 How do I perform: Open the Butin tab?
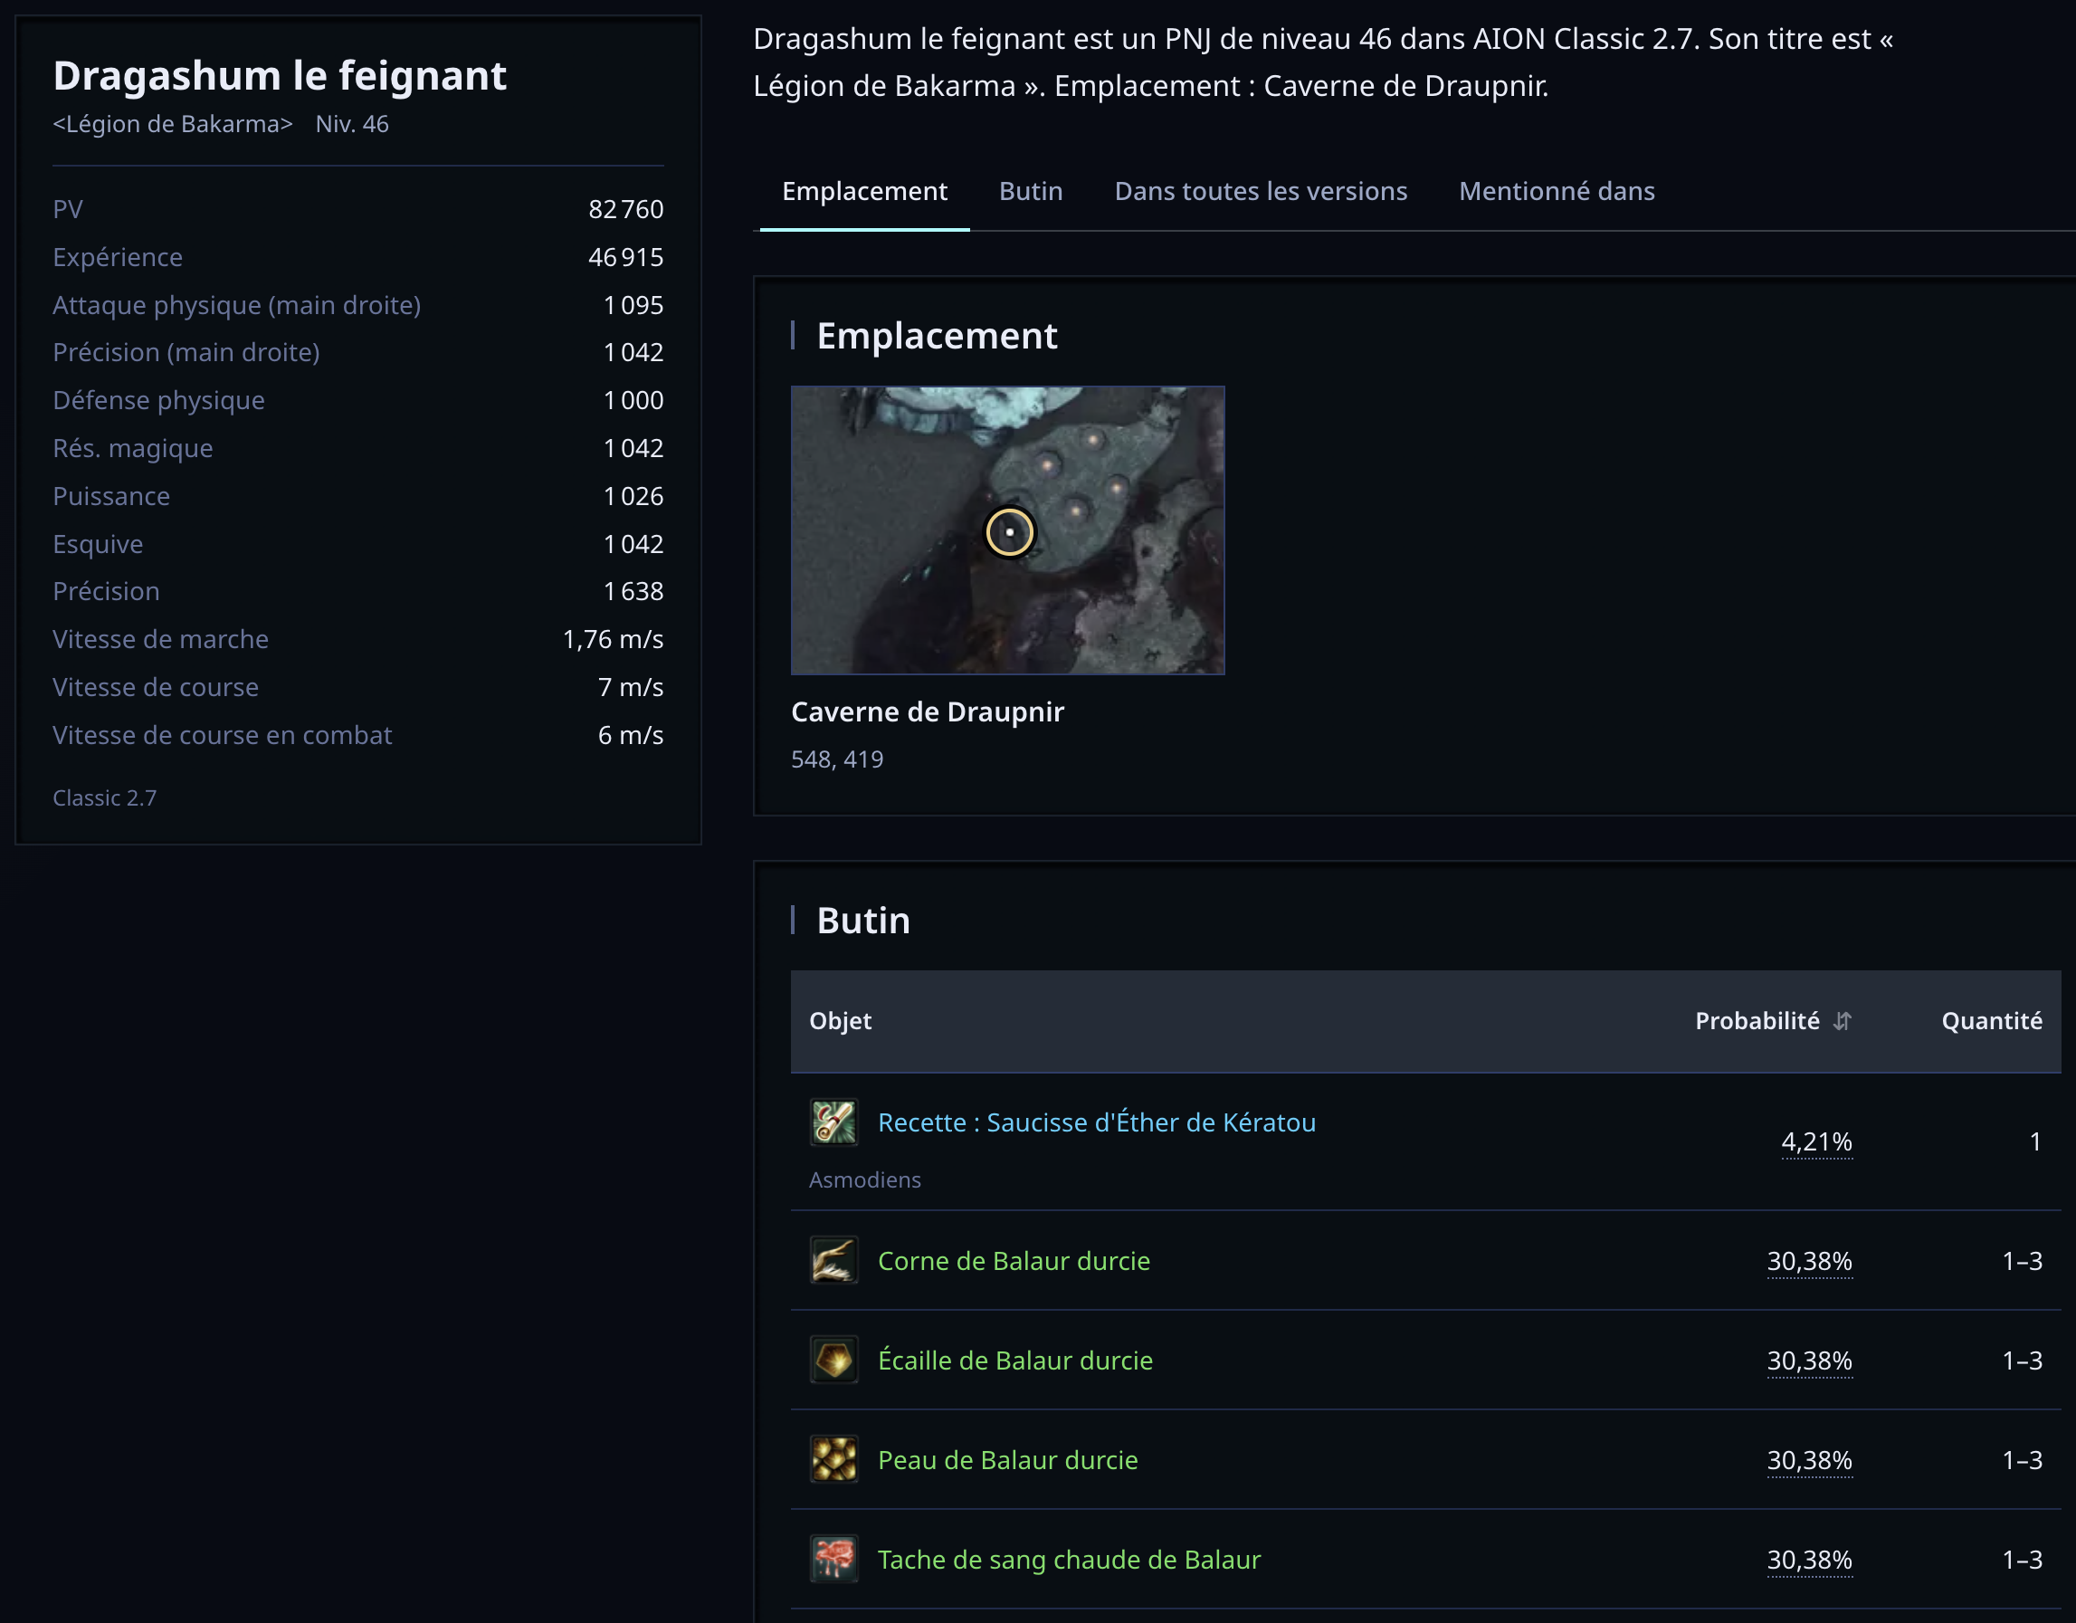(x=1031, y=191)
